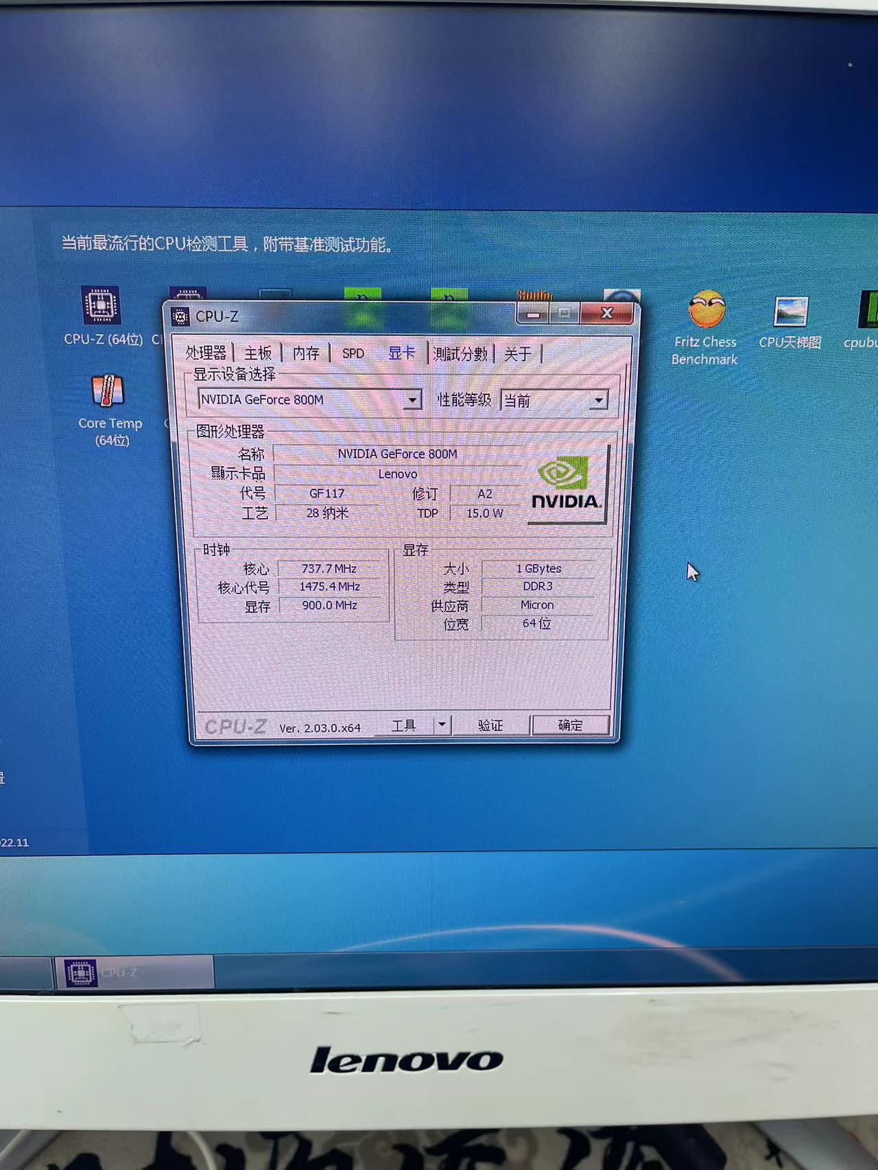Click the 验证 button
This screenshot has height=1170, width=878.
point(490,725)
